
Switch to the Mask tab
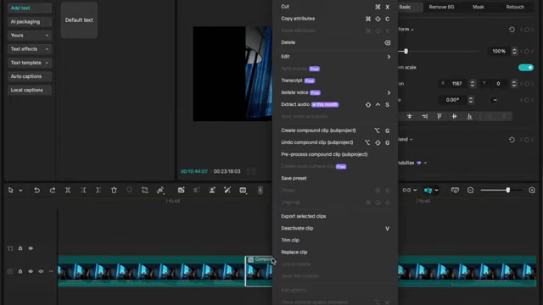pyautogui.click(x=479, y=7)
